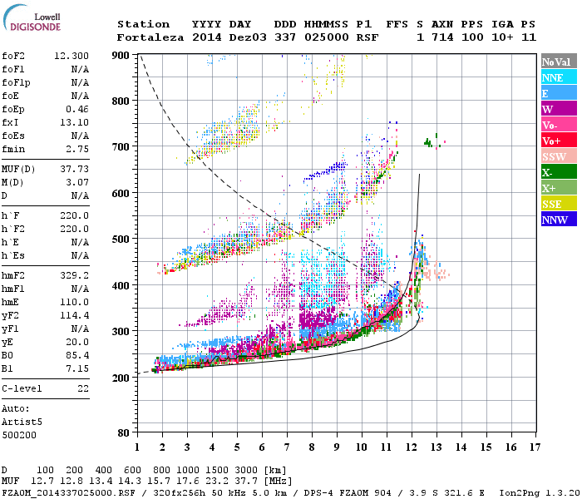This screenshot has width=582, height=499.
Task: Select the X+ legend swatch
Action: [x=559, y=187]
